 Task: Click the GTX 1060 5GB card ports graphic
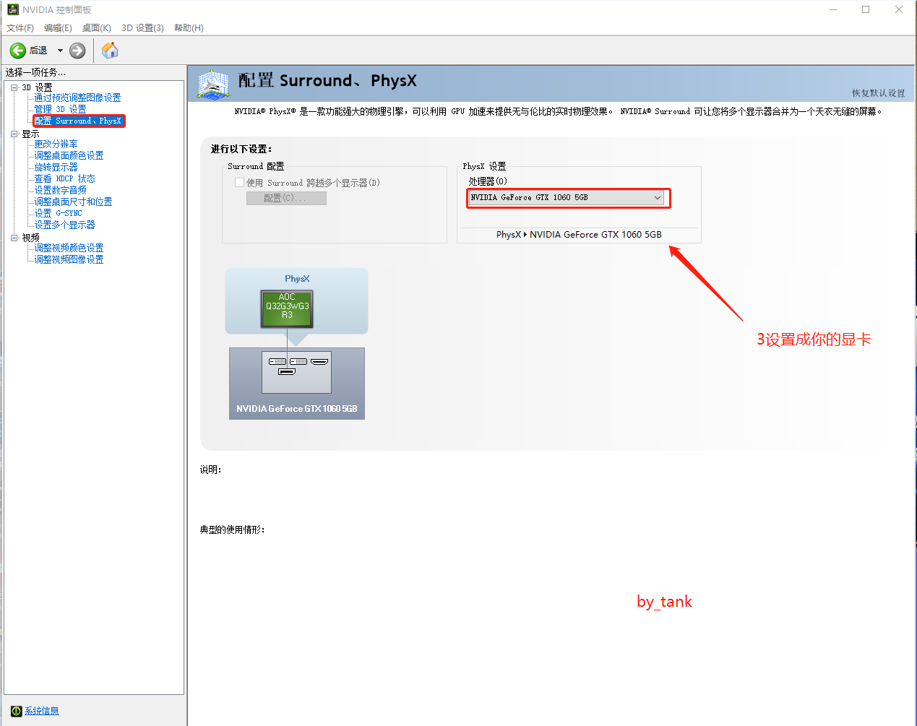[x=297, y=366]
